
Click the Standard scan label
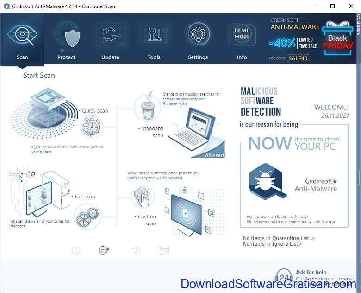click(151, 132)
